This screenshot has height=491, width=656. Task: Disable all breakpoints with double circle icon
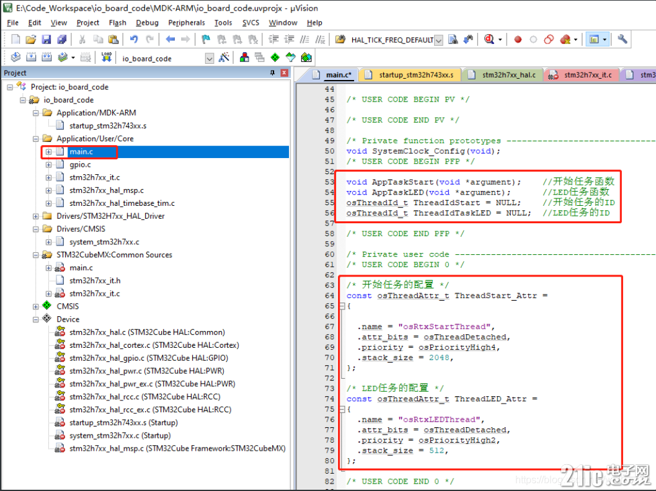click(x=549, y=39)
